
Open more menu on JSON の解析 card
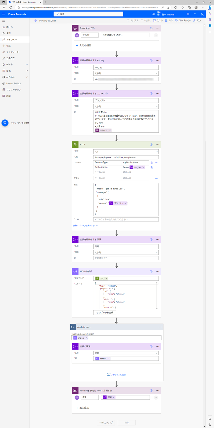tap(158, 271)
